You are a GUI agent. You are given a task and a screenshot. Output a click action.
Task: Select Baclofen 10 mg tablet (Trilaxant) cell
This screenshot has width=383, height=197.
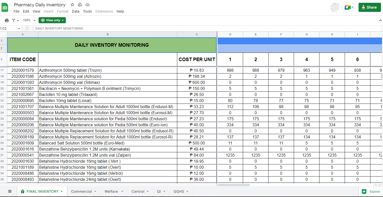pos(108,94)
